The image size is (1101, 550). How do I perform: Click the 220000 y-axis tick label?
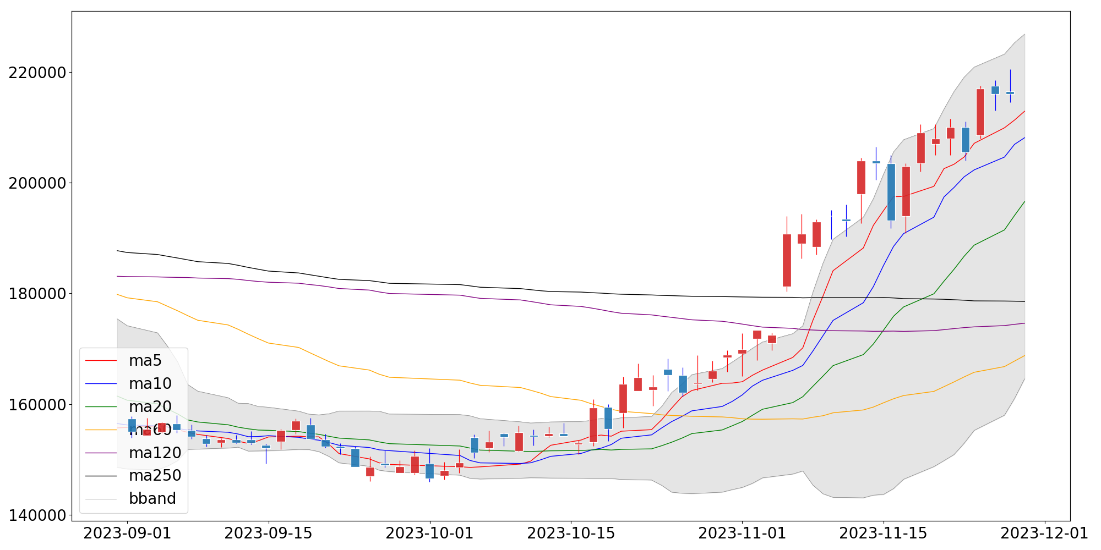click(x=37, y=73)
